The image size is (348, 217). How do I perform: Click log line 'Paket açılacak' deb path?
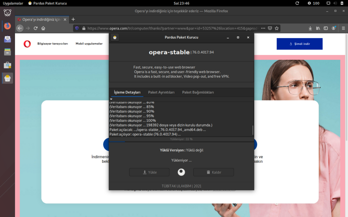click(x=158, y=130)
